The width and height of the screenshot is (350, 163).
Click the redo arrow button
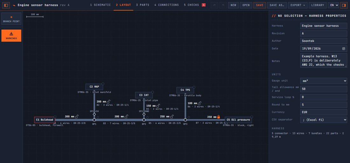pyautogui.click(x=223, y=5)
